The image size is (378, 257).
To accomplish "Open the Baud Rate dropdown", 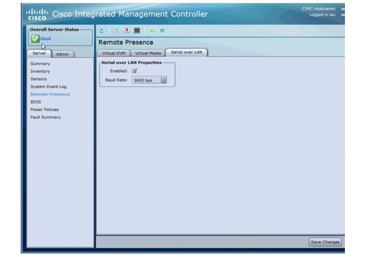I will [149, 80].
